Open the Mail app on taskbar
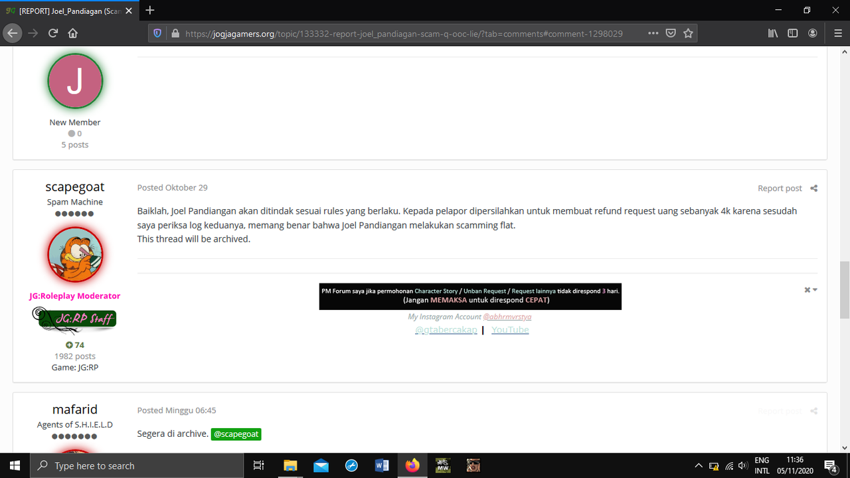The height and width of the screenshot is (478, 850). tap(321, 465)
